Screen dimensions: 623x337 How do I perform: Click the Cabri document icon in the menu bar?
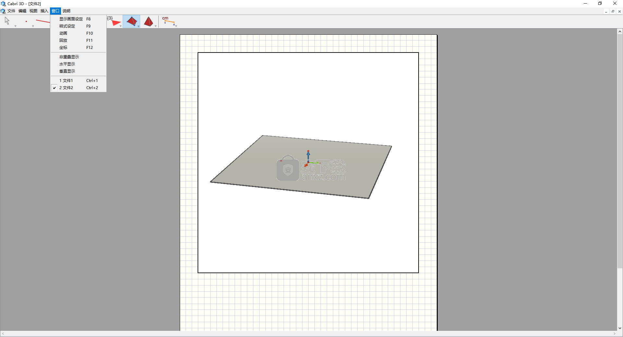tap(3, 11)
